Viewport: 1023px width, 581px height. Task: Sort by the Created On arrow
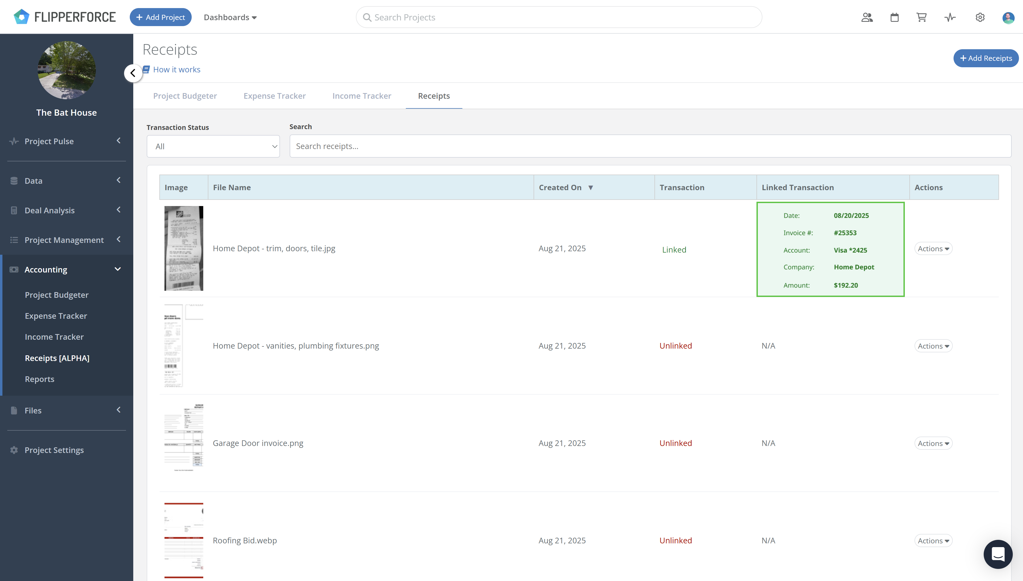tap(591, 187)
